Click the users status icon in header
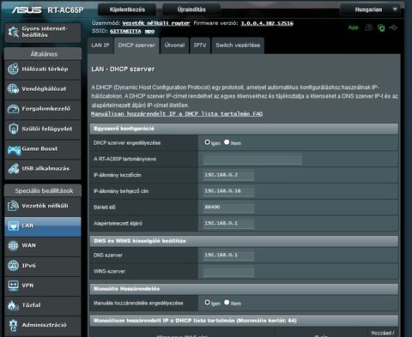Screen dimensions: 412x337 (369, 27)
